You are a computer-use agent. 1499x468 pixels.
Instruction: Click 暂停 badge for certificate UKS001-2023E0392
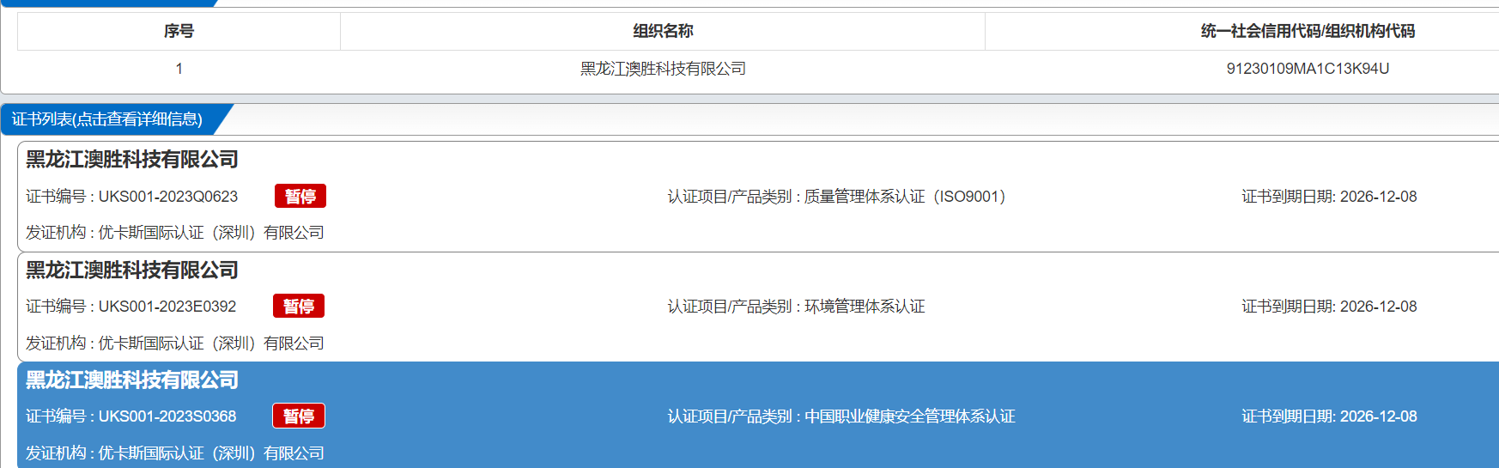tap(299, 307)
